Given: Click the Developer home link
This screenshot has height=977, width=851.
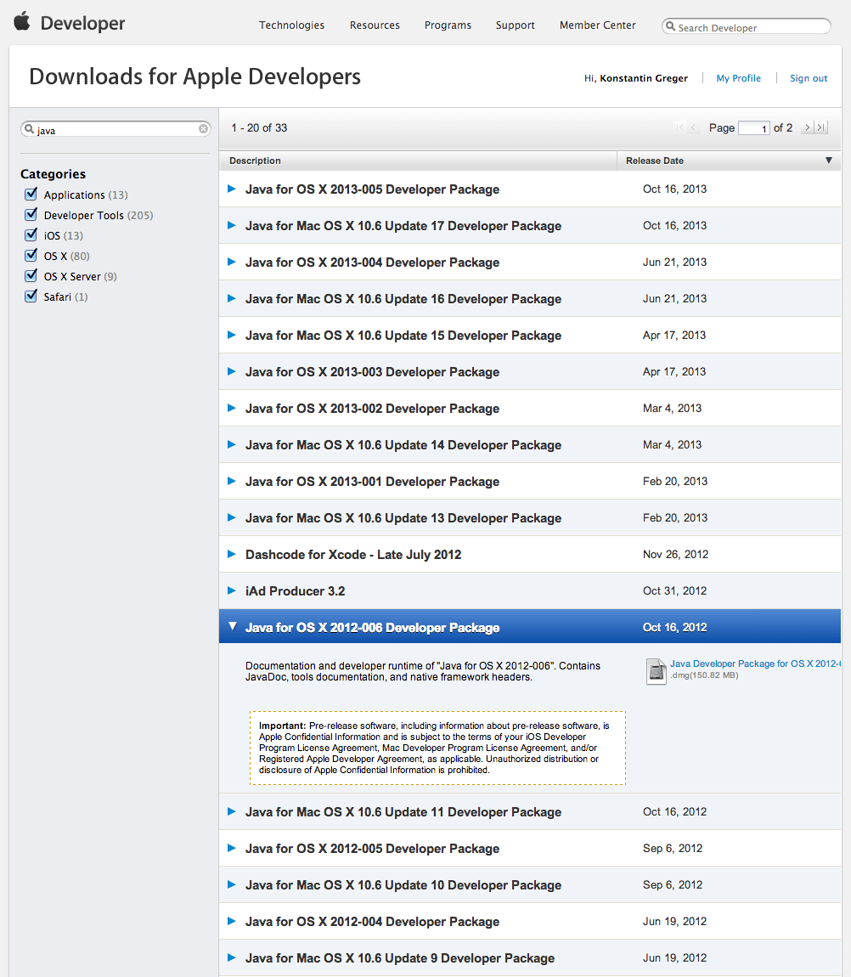Looking at the screenshot, I should coord(83,24).
